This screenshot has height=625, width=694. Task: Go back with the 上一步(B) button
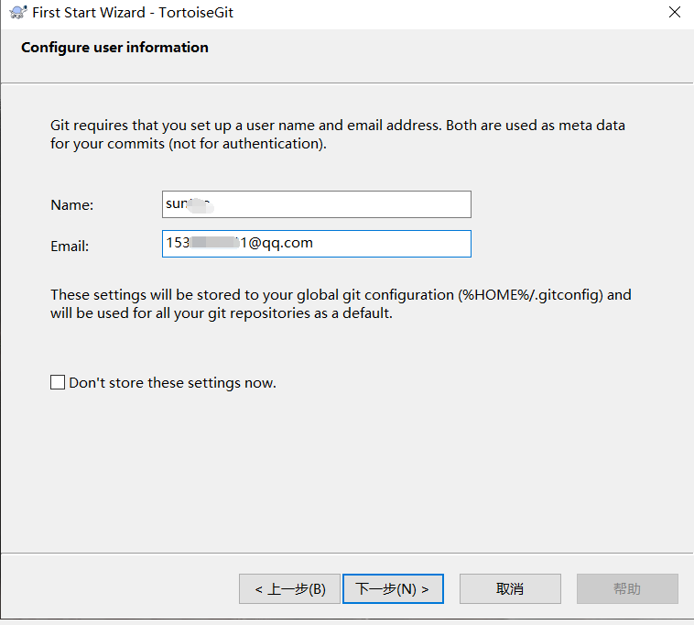[x=289, y=588]
